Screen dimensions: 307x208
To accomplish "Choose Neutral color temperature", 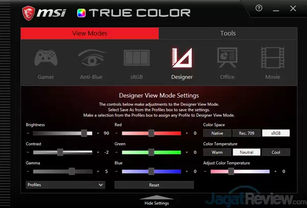I will (247, 152).
